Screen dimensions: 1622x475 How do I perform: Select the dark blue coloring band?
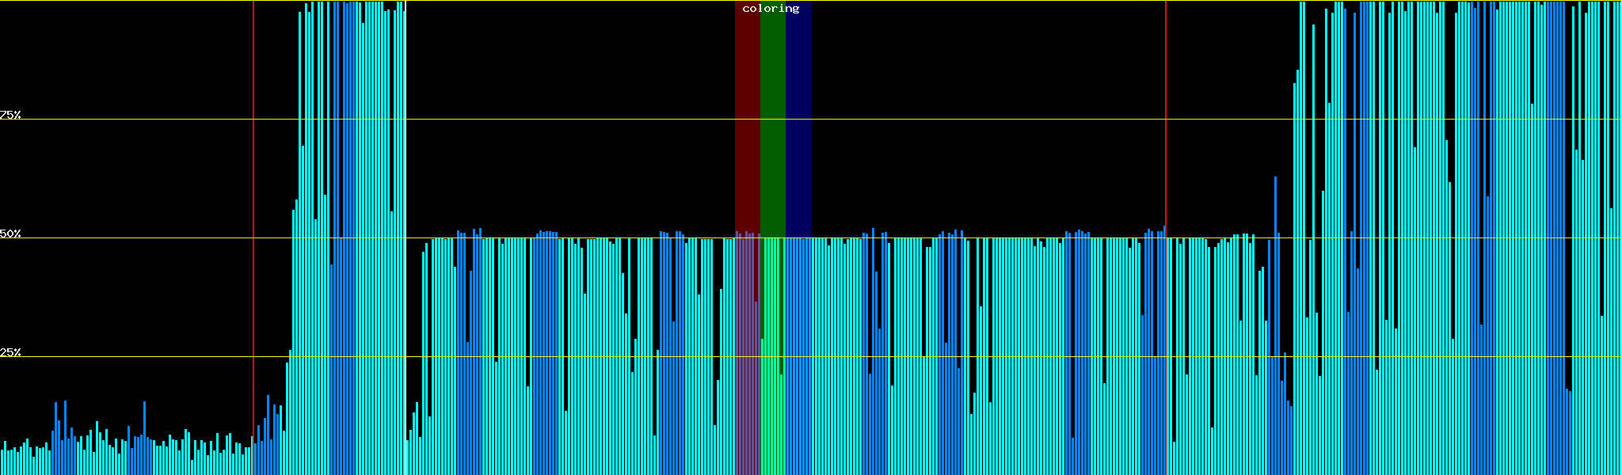(x=798, y=119)
